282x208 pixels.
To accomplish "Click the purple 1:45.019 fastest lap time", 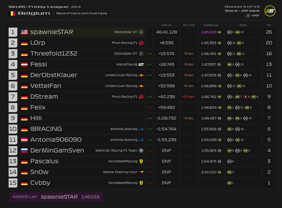I will tap(209, 32).
